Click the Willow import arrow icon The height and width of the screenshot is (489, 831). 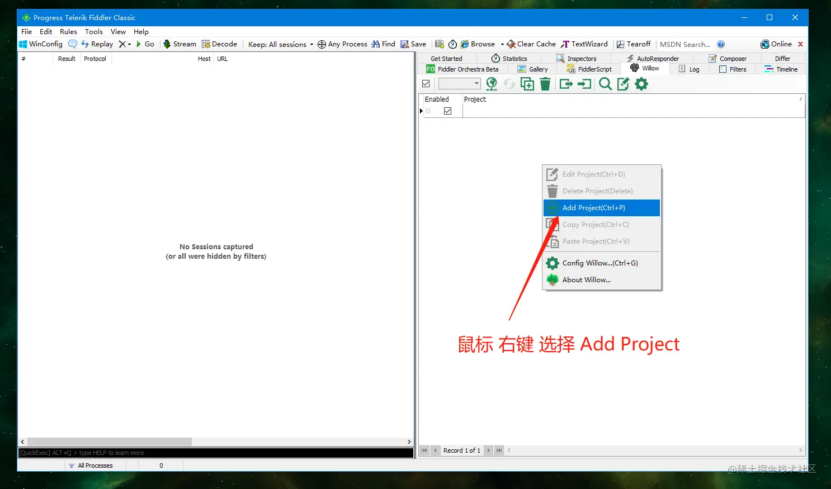pyautogui.click(x=584, y=84)
